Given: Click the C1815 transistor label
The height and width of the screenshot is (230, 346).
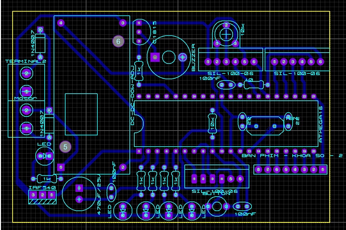Looking at the screenshot, I should click(x=155, y=32).
